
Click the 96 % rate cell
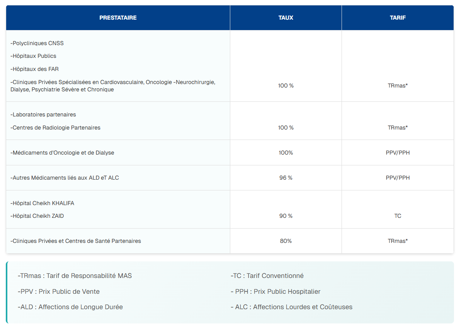click(286, 178)
